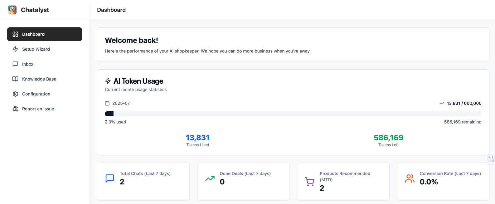Image resolution: width=495 pixels, height=204 pixels.
Task: Click the calendar icon beside 2025-07
Action: click(x=107, y=103)
